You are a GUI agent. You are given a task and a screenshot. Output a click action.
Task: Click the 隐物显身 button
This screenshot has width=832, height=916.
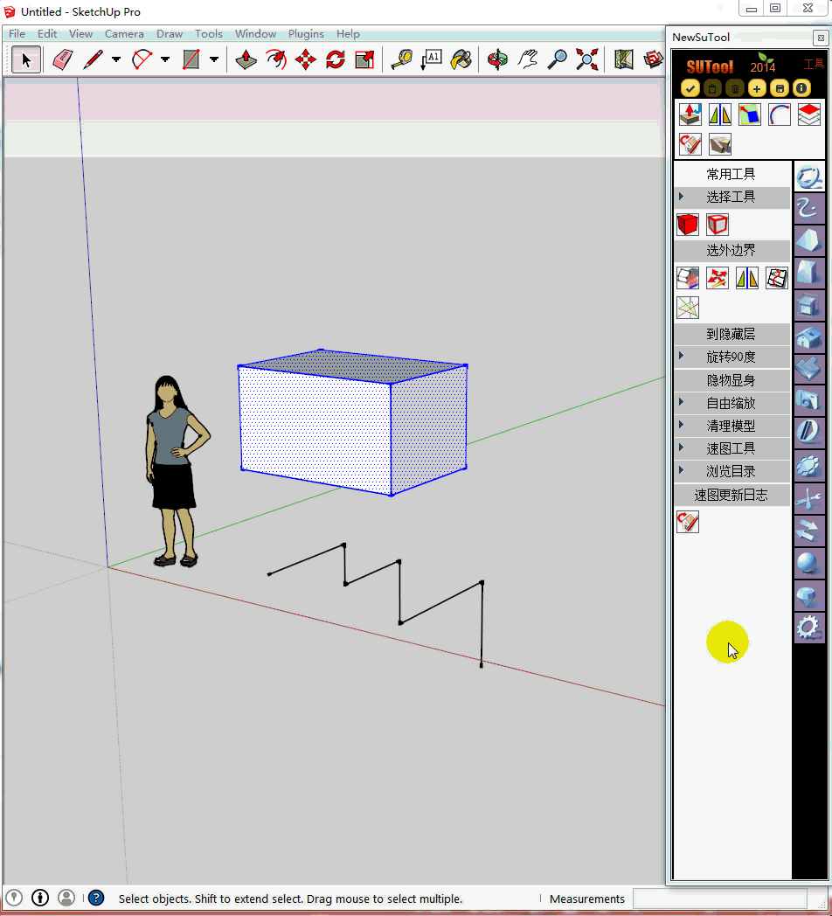point(732,380)
